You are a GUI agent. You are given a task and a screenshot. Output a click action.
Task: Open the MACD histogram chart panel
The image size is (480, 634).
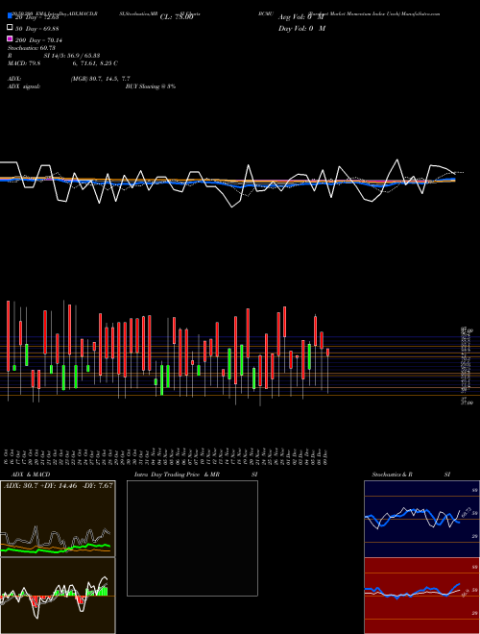click(x=58, y=596)
